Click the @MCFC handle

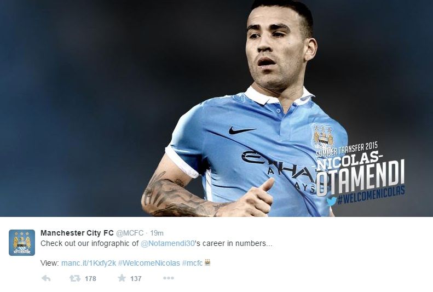point(130,233)
